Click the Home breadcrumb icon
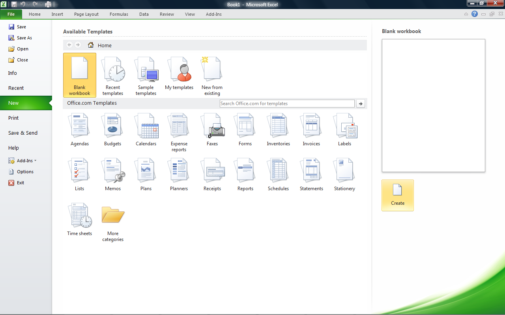 90,45
